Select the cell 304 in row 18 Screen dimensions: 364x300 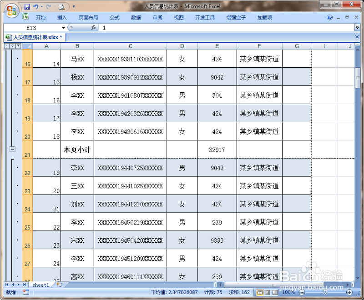pyautogui.click(x=217, y=95)
